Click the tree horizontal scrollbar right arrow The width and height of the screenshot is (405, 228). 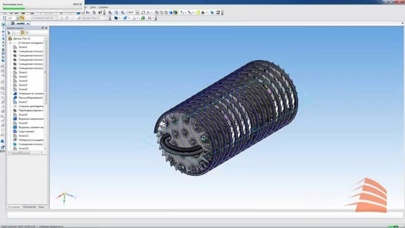click(41, 152)
